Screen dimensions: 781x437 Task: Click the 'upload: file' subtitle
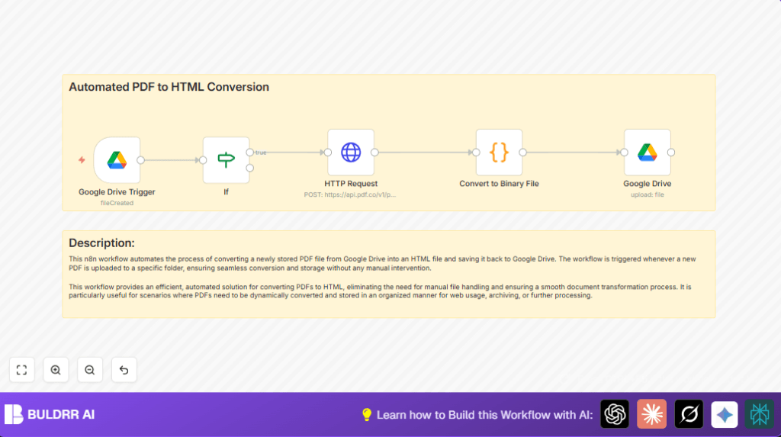click(647, 194)
